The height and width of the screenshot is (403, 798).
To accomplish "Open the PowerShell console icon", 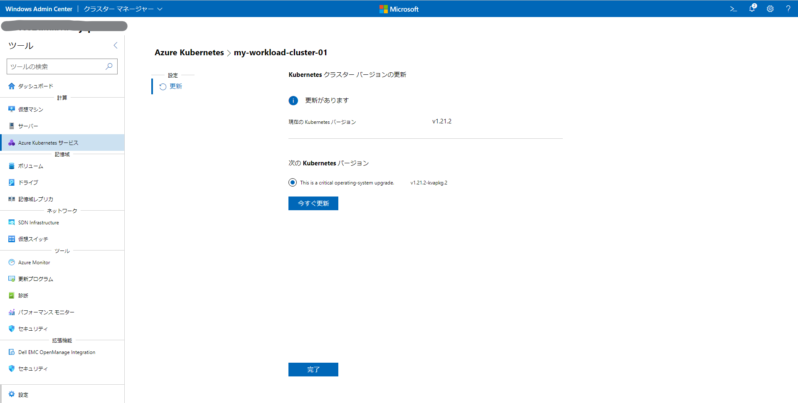I will coord(734,9).
